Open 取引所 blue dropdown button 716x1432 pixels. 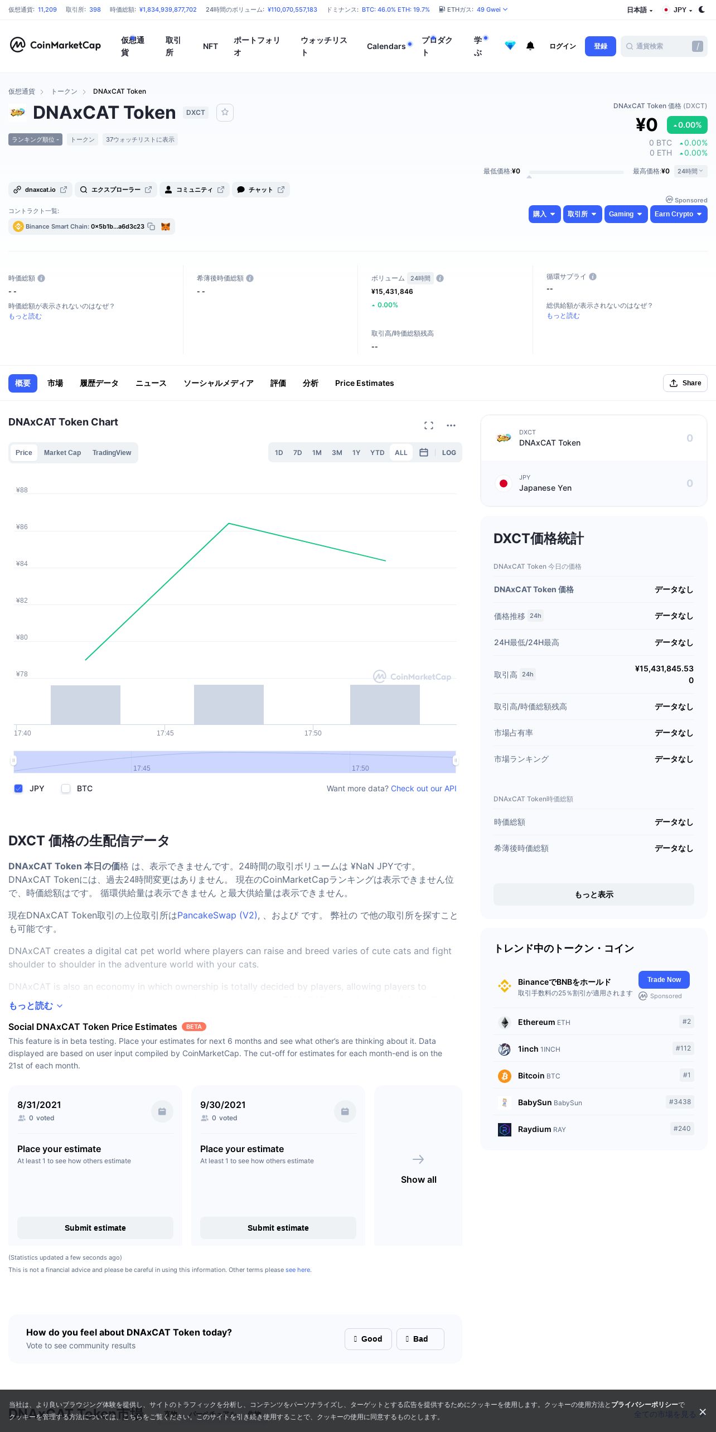coord(582,214)
